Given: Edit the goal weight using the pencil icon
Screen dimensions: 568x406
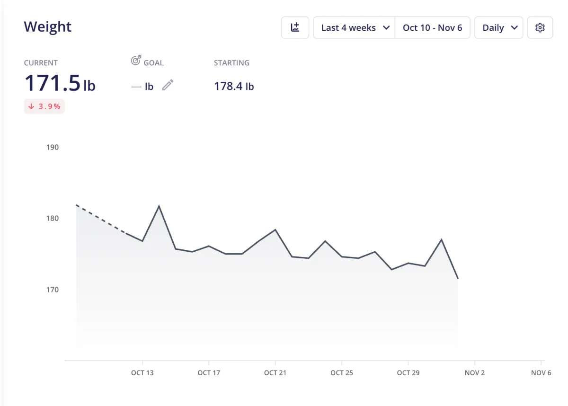Looking at the screenshot, I should [168, 86].
